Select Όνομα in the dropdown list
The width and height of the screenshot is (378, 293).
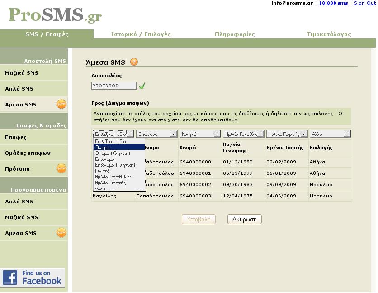tap(119, 147)
